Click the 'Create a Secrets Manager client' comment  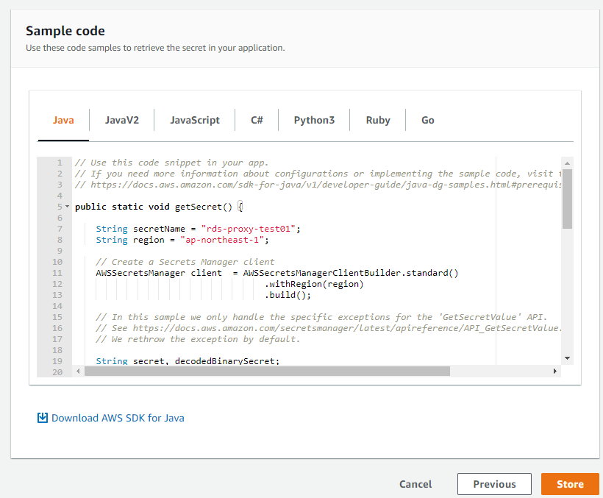(185, 262)
